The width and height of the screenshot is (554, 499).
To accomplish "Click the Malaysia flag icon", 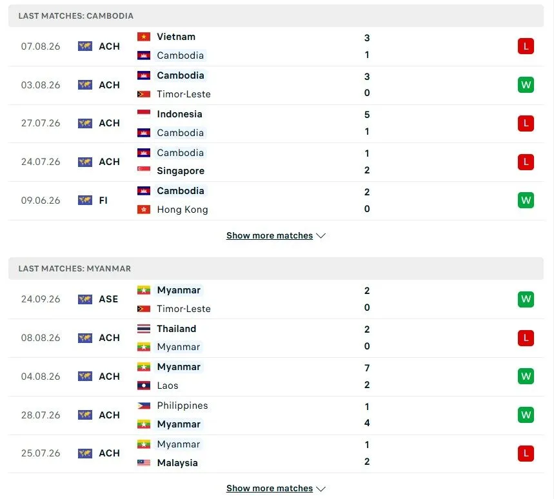I will coord(143,463).
